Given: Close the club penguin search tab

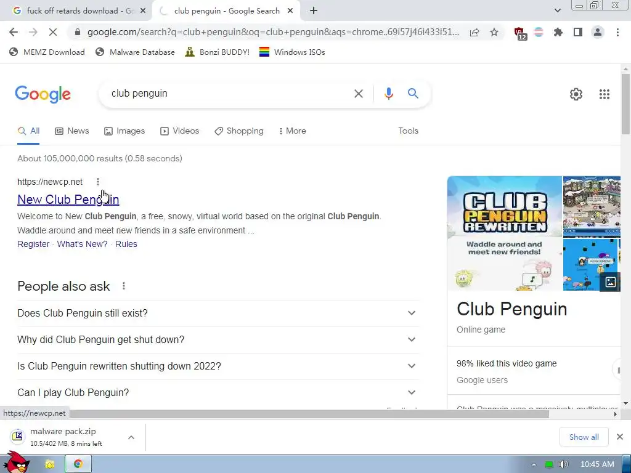Looking at the screenshot, I should click(290, 11).
